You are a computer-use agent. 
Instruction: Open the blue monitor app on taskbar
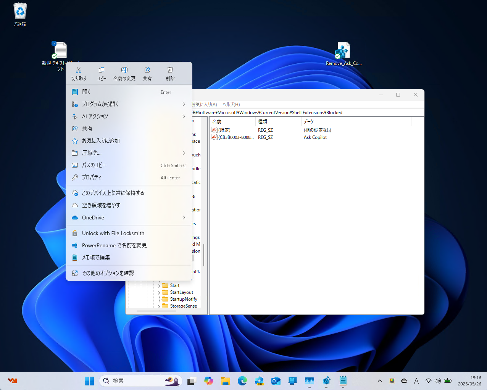click(293, 381)
